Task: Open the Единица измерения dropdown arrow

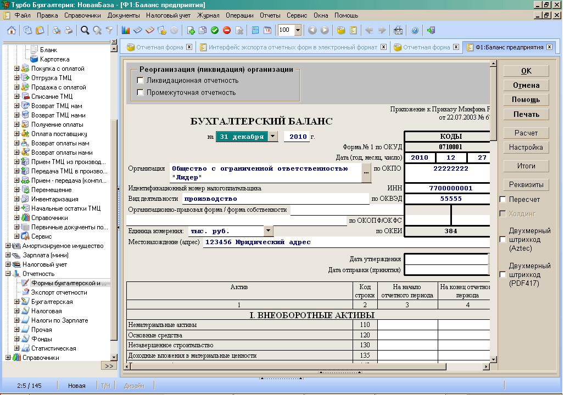Action: tap(269, 230)
